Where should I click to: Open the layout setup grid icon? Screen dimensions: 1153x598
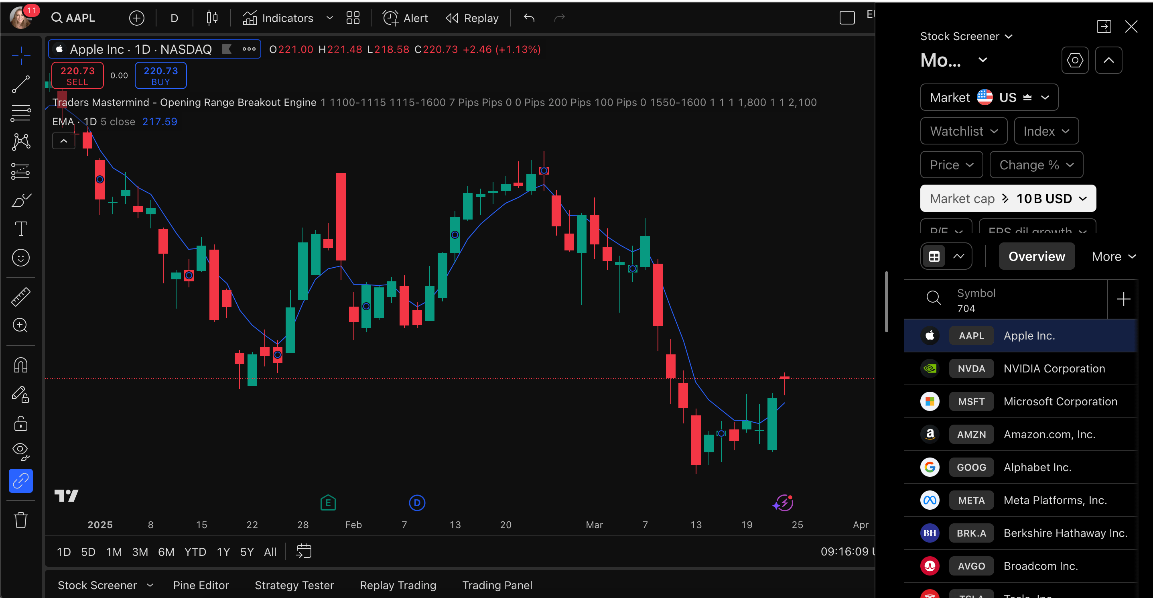tap(353, 18)
